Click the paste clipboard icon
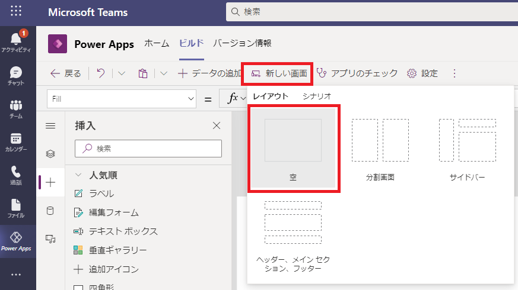This screenshot has width=518, height=290. (x=143, y=73)
